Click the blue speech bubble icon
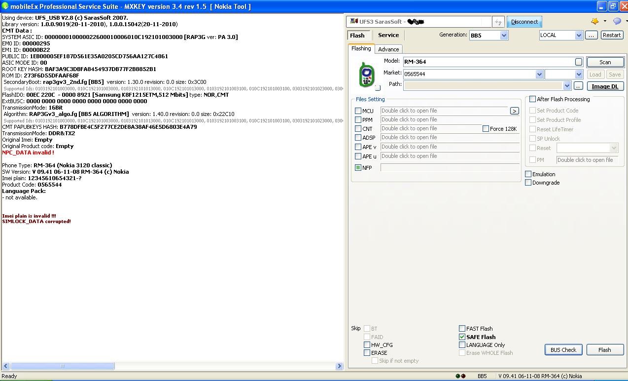This screenshot has height=381, width=628. tap(617, 21)
